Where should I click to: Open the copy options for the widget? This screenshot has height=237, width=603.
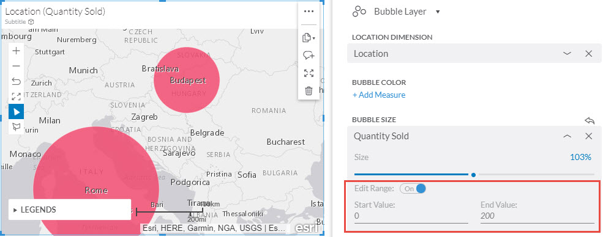(309, 38)
